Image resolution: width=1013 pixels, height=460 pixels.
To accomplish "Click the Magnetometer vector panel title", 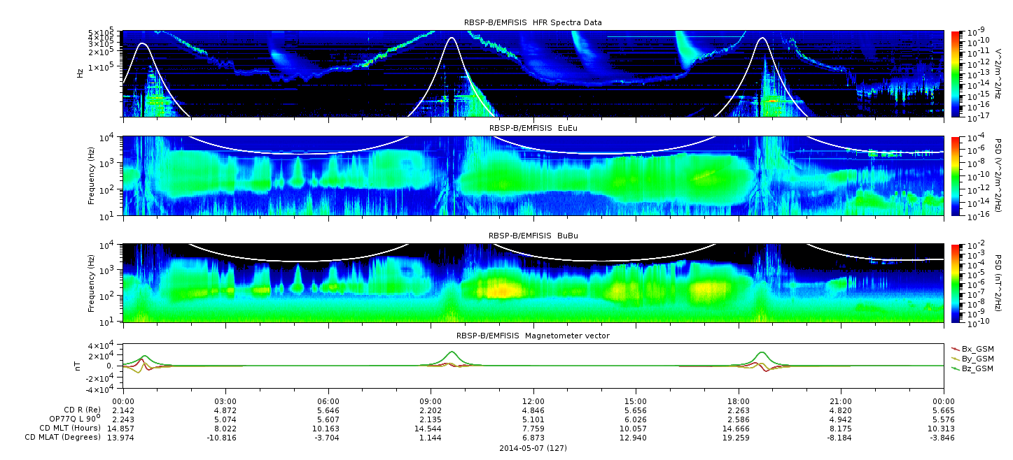I will tap(533, 336).
